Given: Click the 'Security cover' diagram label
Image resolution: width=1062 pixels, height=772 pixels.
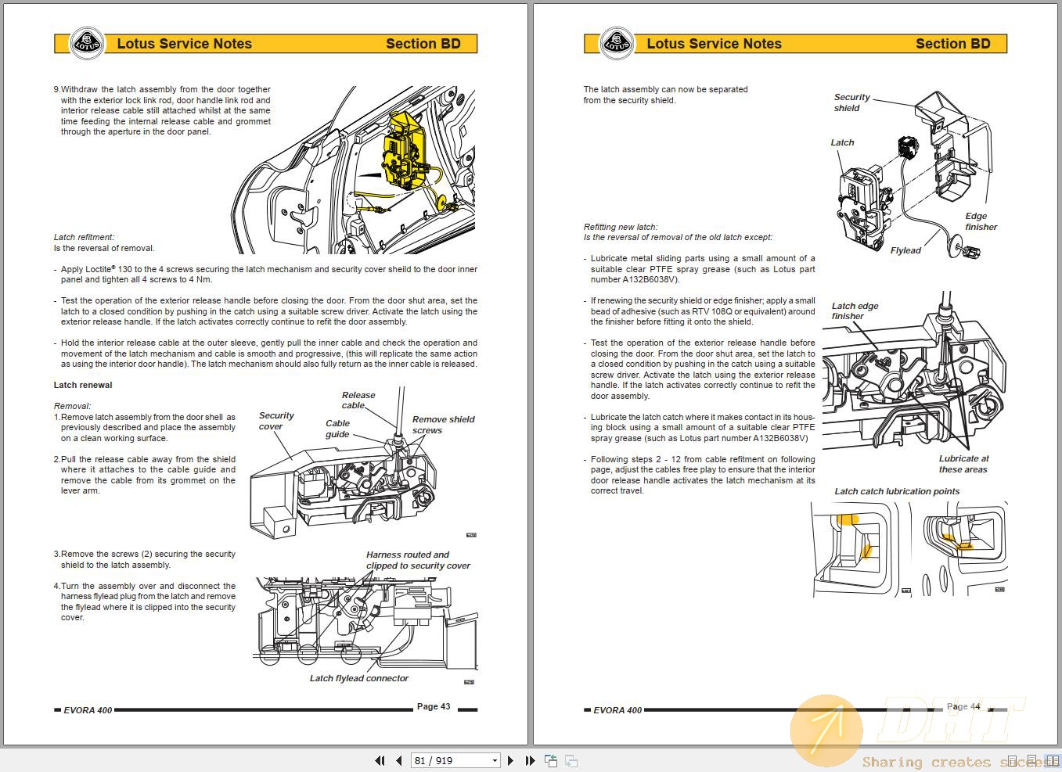Looking at the screenshot, I should click(x=276, y=421).
